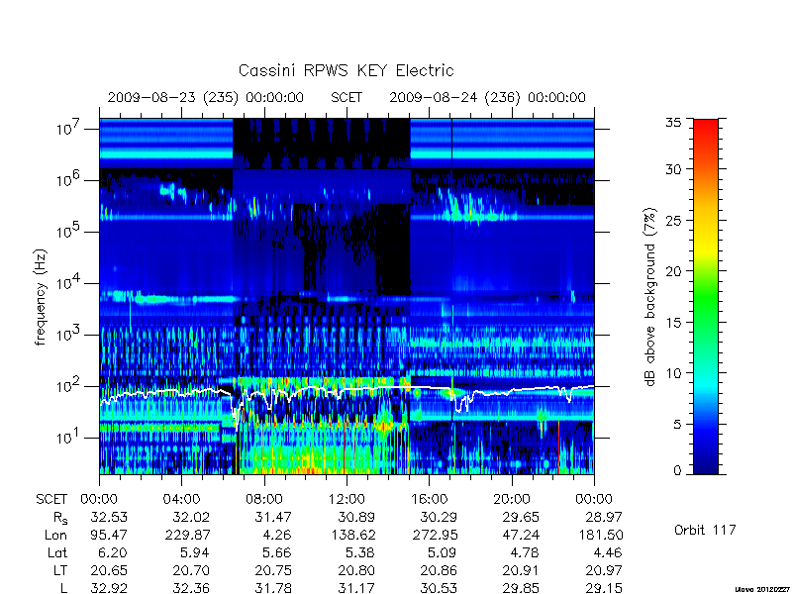
Task: Click the "Orbit 117" label
Action: click(705, 530)
